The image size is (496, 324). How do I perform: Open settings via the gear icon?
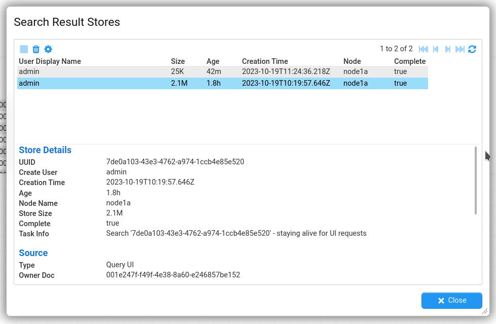48,49
